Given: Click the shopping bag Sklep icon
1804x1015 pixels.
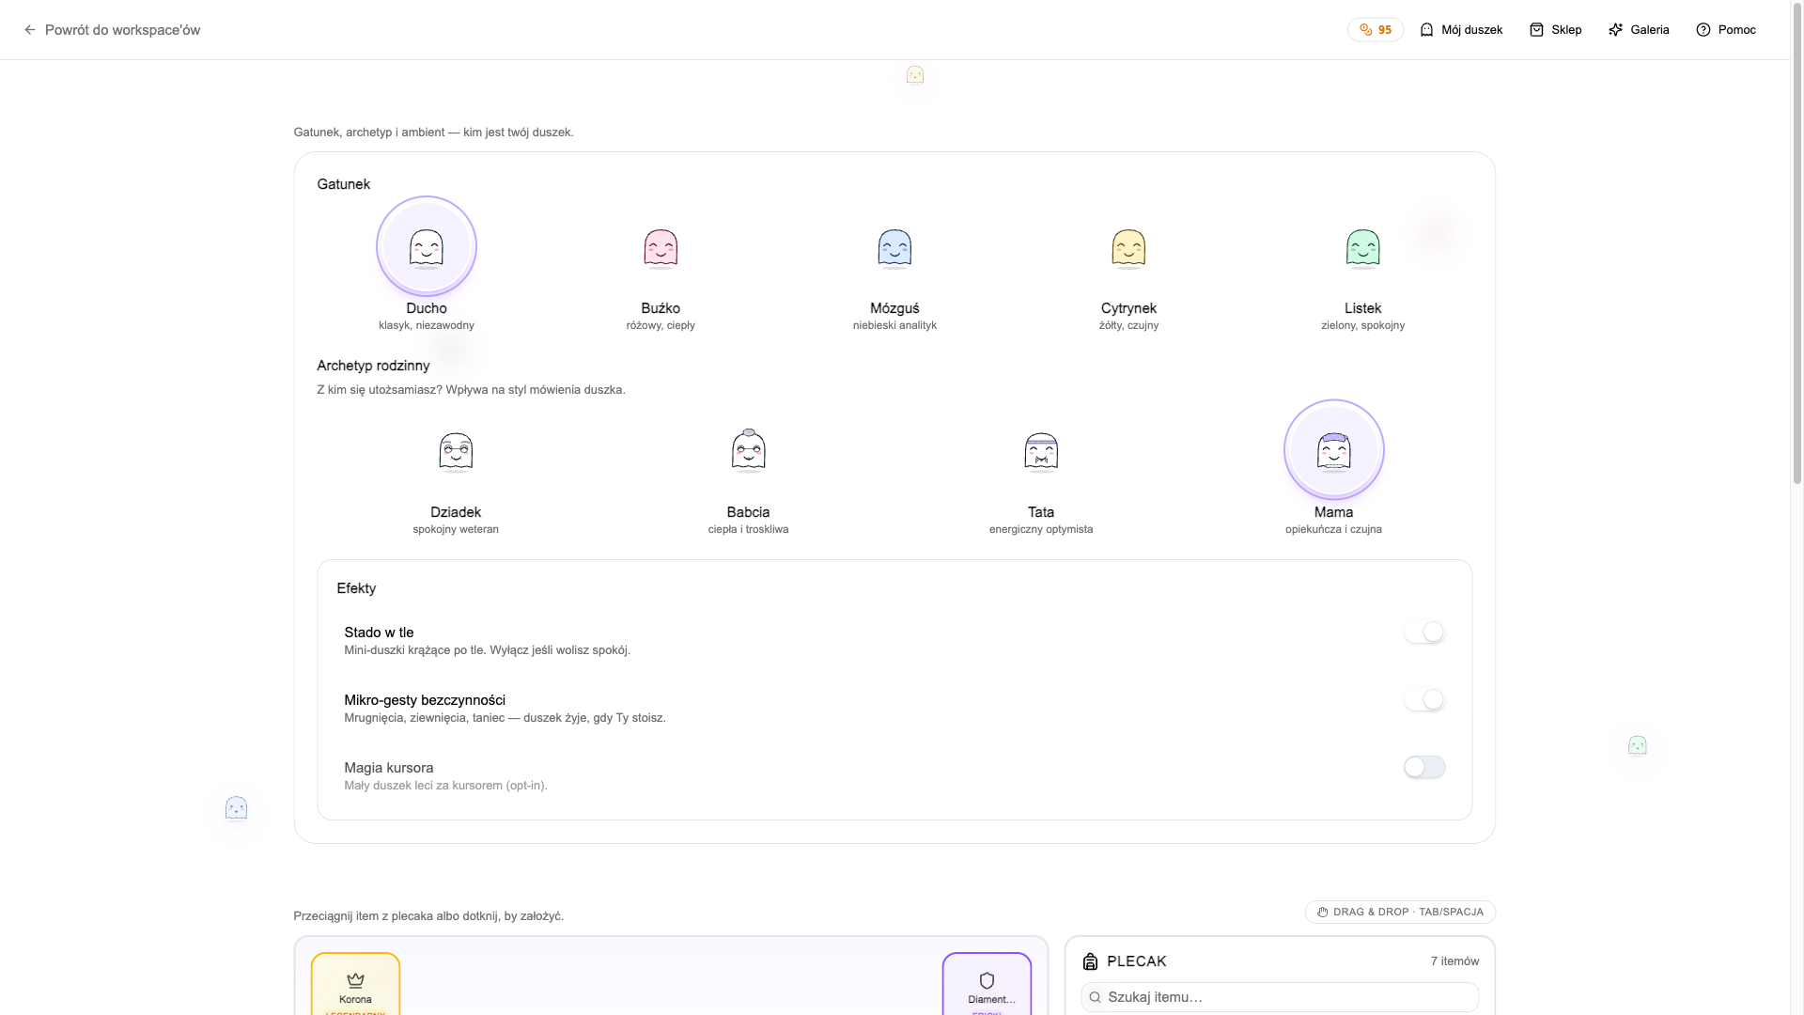Looking at the screenshot, I should click(x=1536, y=30).
